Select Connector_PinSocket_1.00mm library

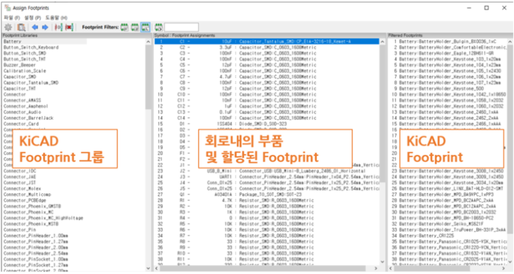click(36, 260)
